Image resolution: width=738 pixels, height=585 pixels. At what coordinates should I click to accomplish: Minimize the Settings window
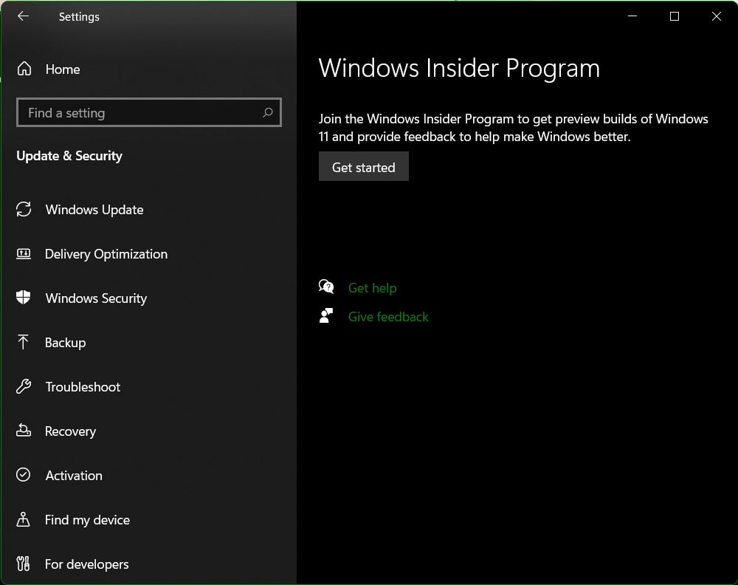click(x=632, y=16)
